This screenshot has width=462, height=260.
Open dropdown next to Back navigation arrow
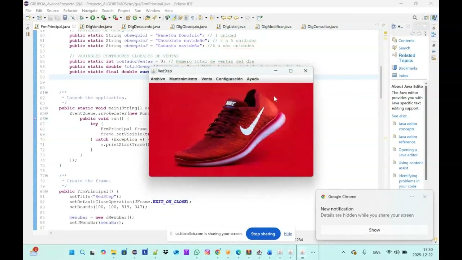pyautogui.click(x=241, y=18)
